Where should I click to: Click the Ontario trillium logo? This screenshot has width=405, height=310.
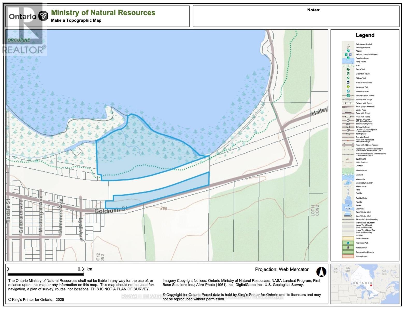click(43, 16)
